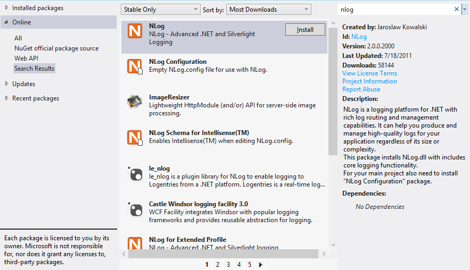Click the Downloads: 58144 text
This screenshot has width=470, height=270.
(x=368, y=65)
